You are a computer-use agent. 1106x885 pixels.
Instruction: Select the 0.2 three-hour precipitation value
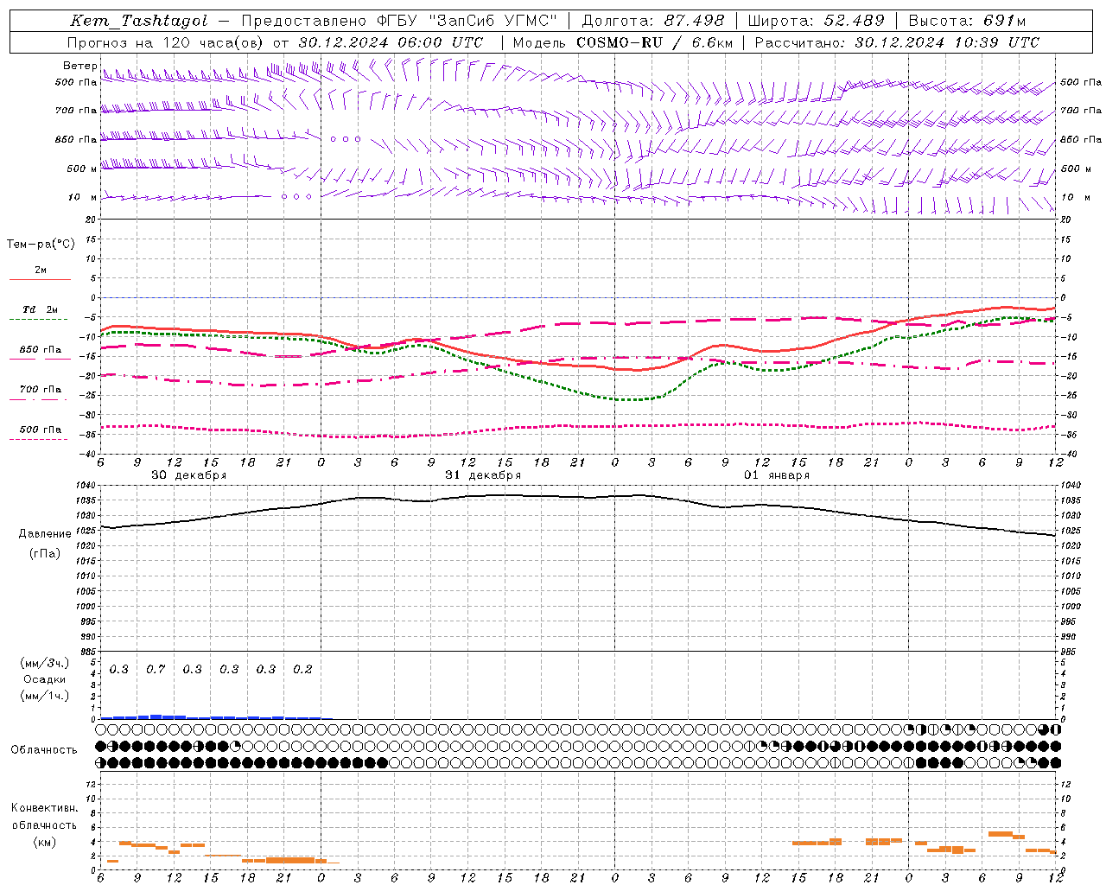click(x=302, y=669)
